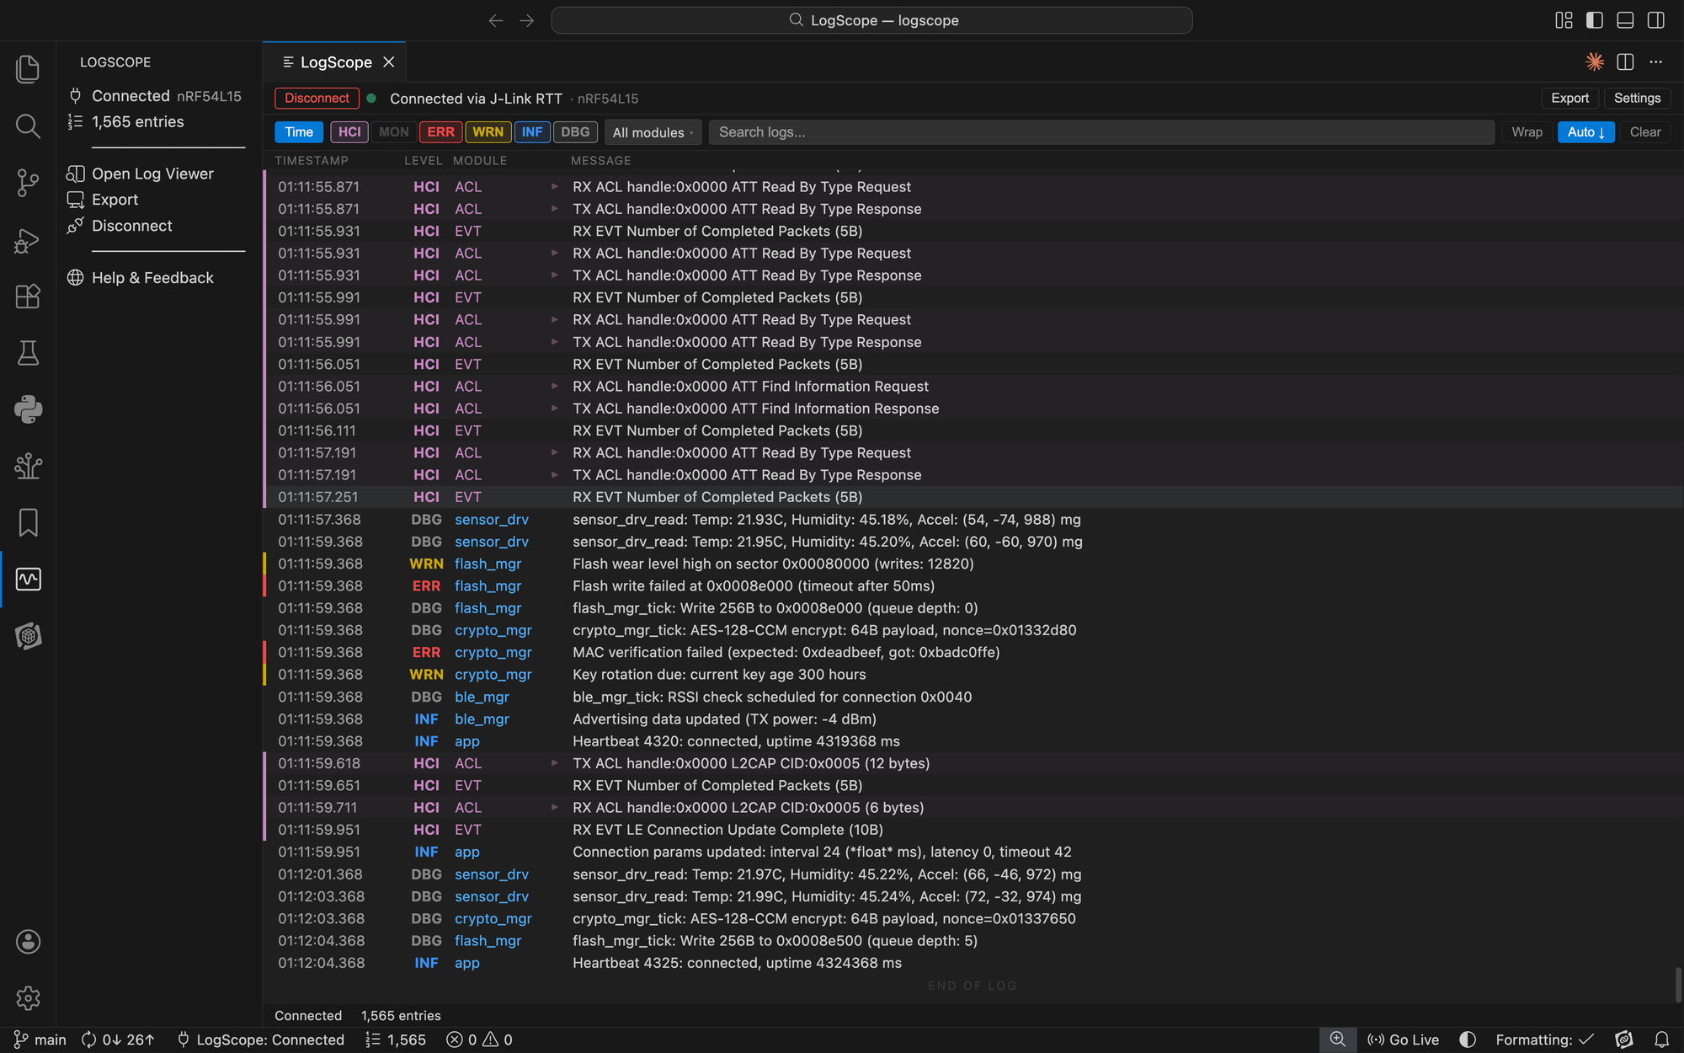Open the Source Control view
The width and height of the screenshot is (1684, 1053).
click(28, 183)
